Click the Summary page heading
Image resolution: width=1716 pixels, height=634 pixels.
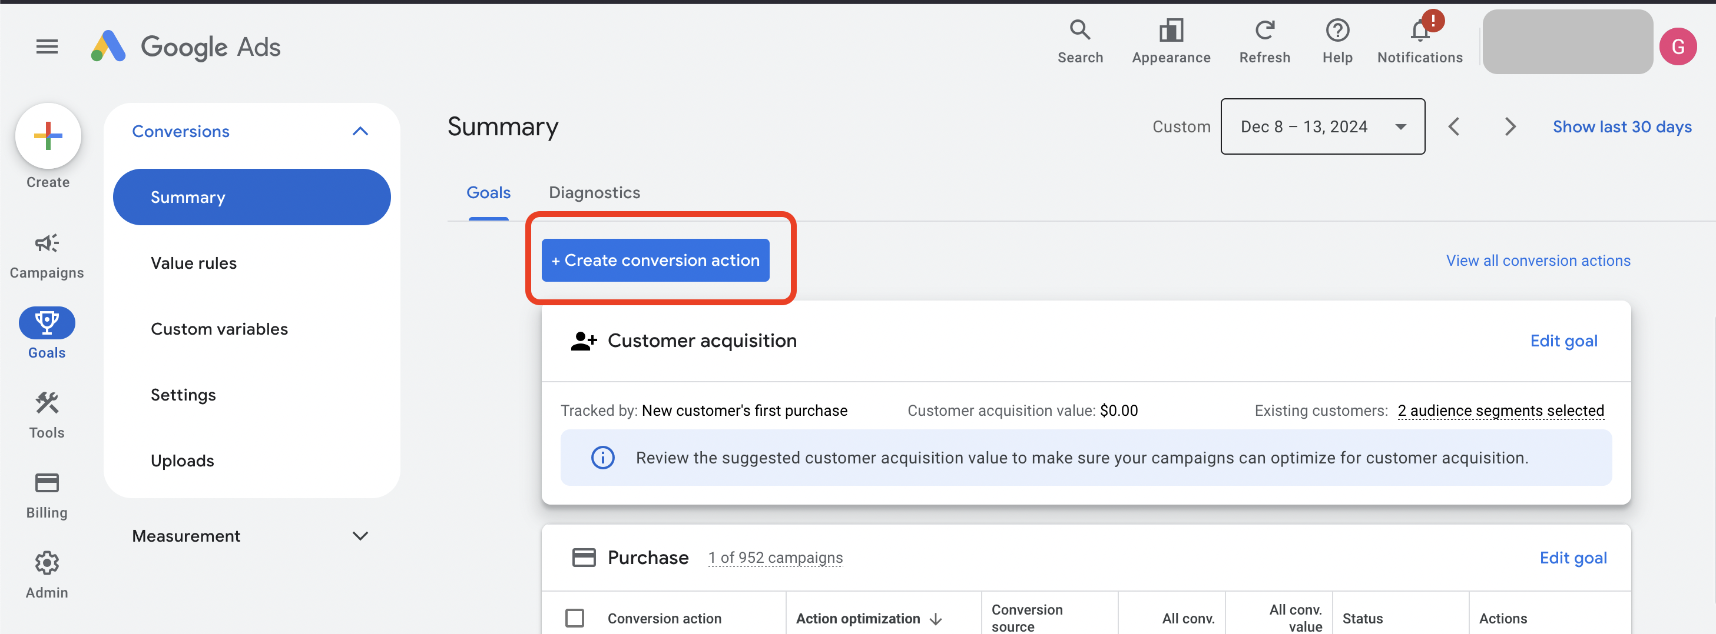tap(502, 126)
